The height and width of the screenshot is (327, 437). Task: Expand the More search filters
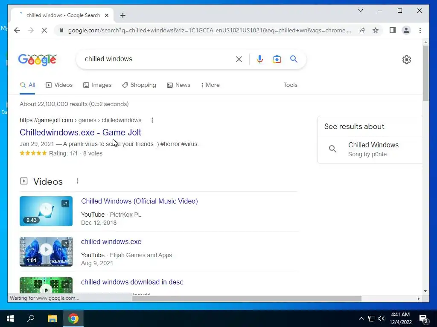click(210, 85)
